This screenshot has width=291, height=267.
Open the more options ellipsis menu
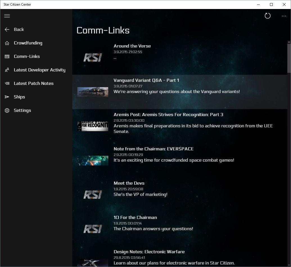click(284, 16)
